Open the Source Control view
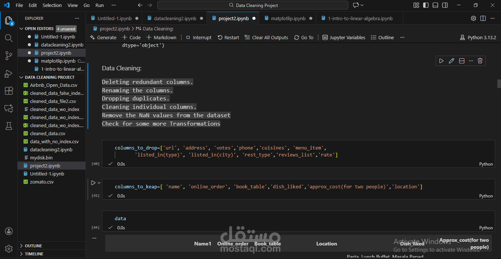Image resolution: width=501 pixels, height=259 pixels. pos(9,56)
